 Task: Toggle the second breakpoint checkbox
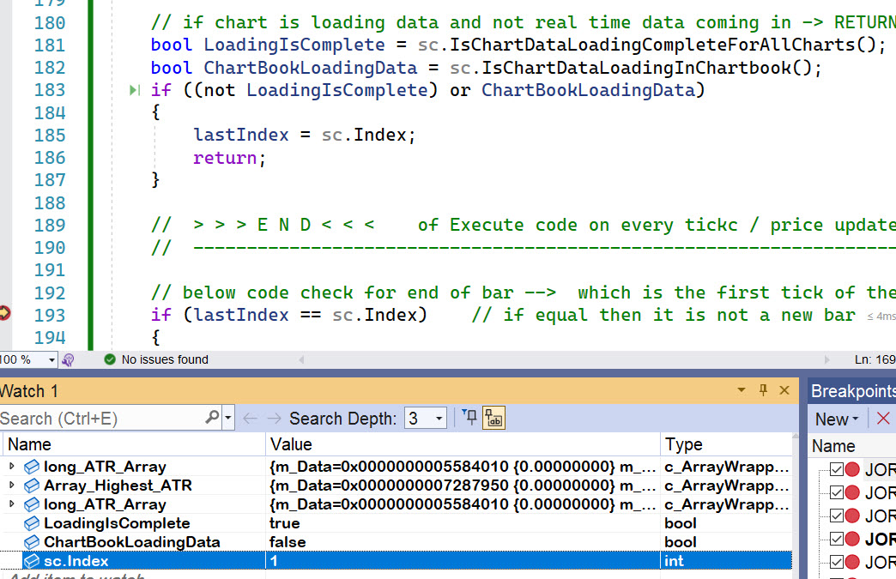[x=837, y=493]
